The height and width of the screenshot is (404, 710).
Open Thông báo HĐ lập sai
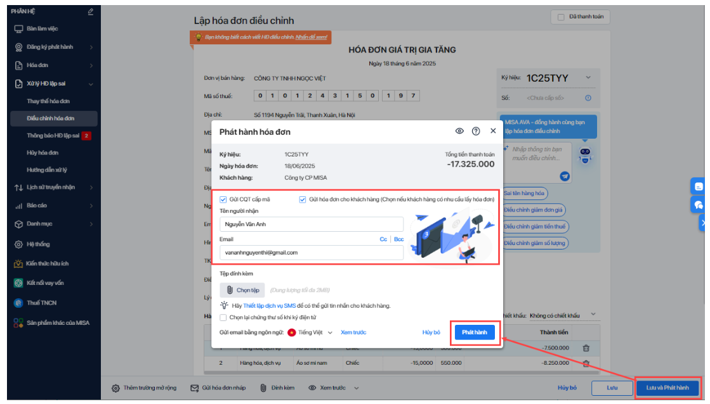(x=53, y=136)
